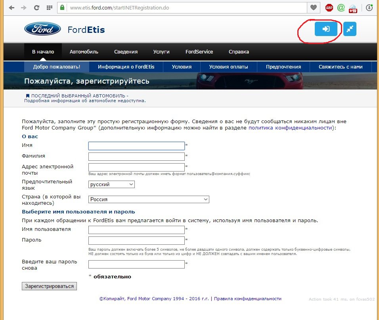Click the Адрес электронной почты input field
The height and width of the screenshot is (320, 379).
point(136,167)
